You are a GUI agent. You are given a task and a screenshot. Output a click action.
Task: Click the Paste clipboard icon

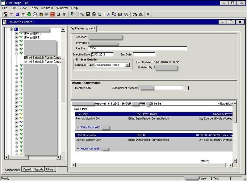click(x=120, y=14)
